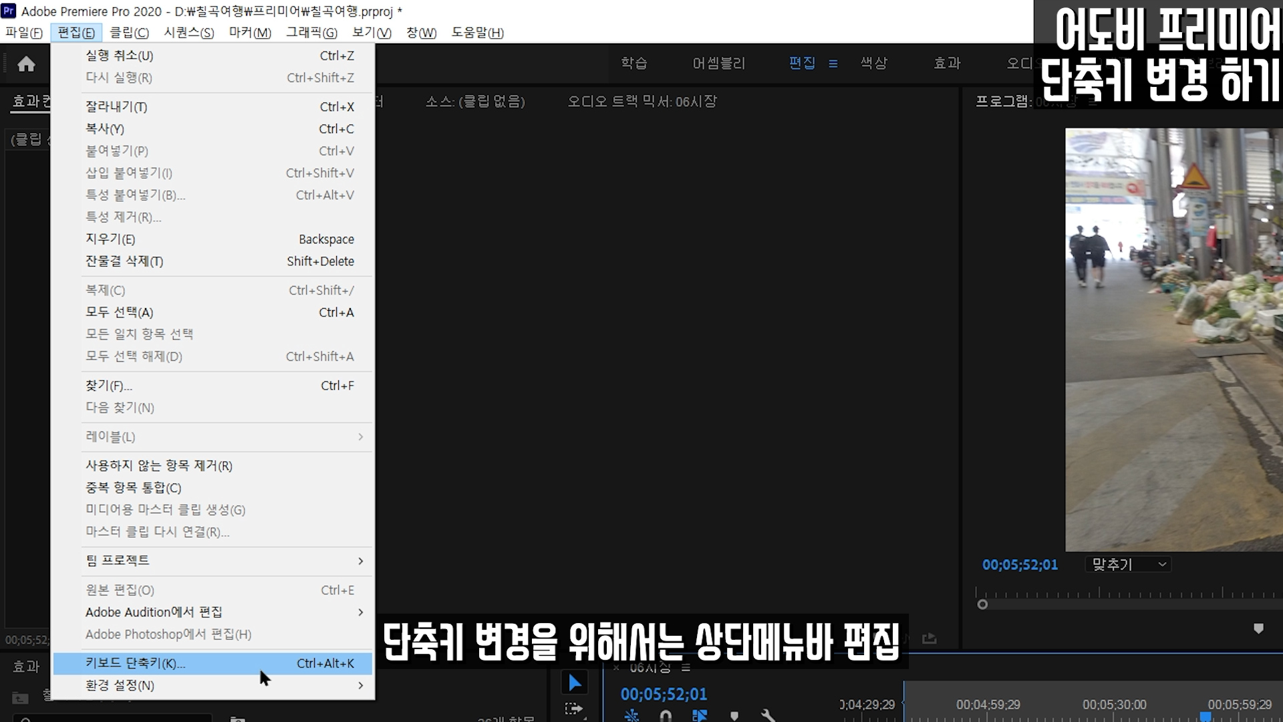1283x722 pixels.
Task: Click the program monitor scrub bar handle
Action: 982,604
